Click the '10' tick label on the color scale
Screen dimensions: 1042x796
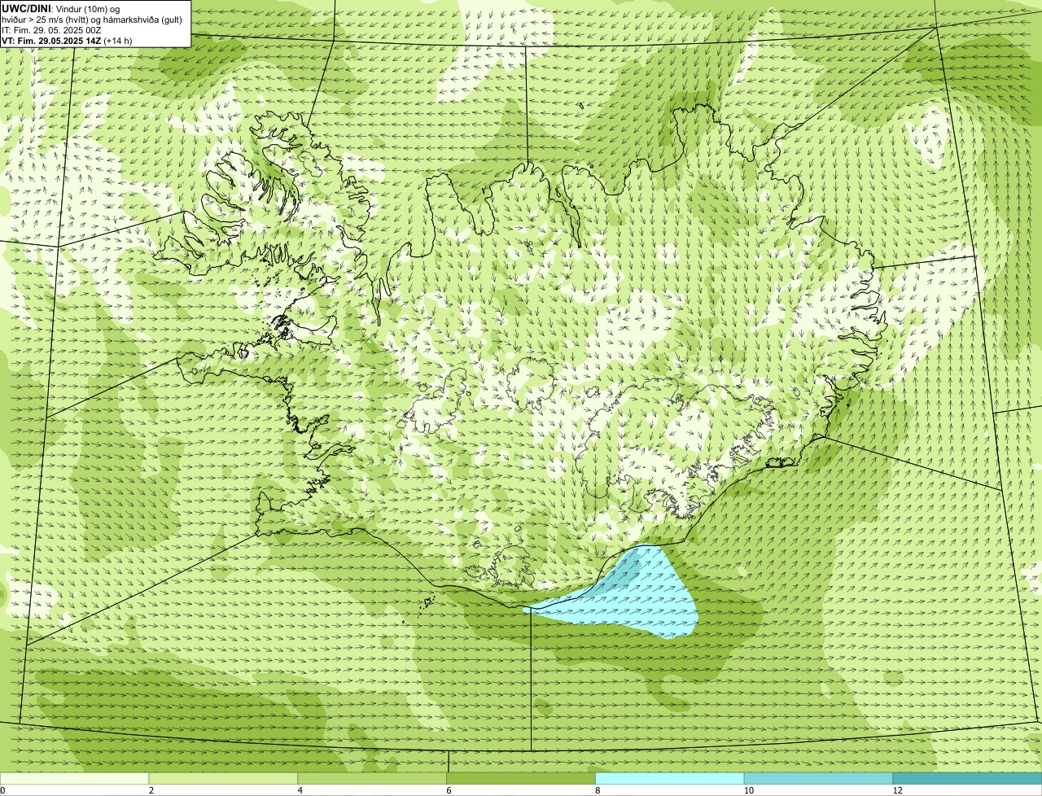click(x=748, y=790)
